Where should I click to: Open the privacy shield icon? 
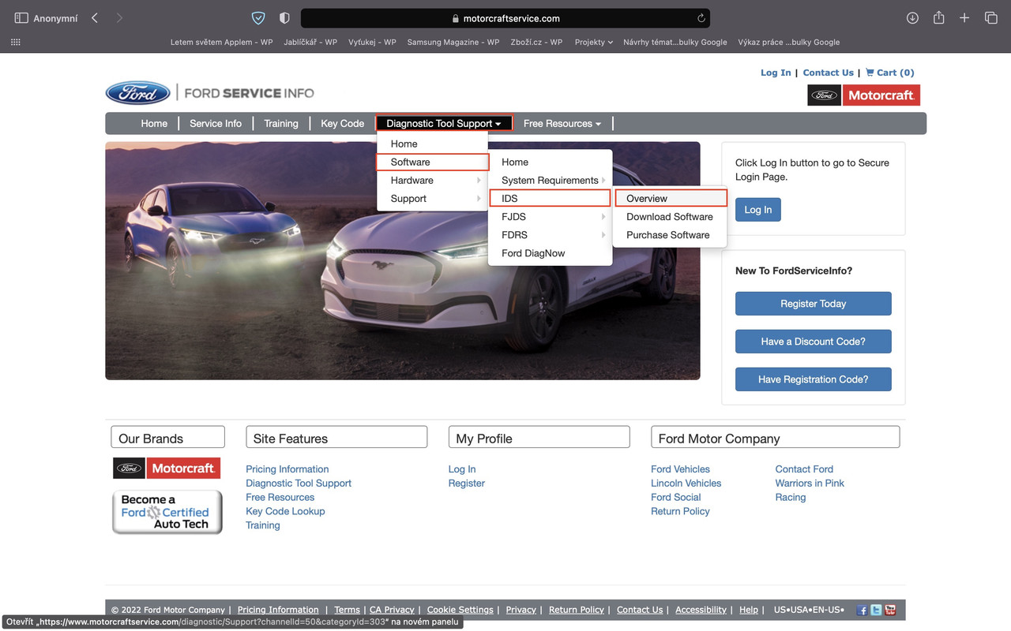click(258, 18)
